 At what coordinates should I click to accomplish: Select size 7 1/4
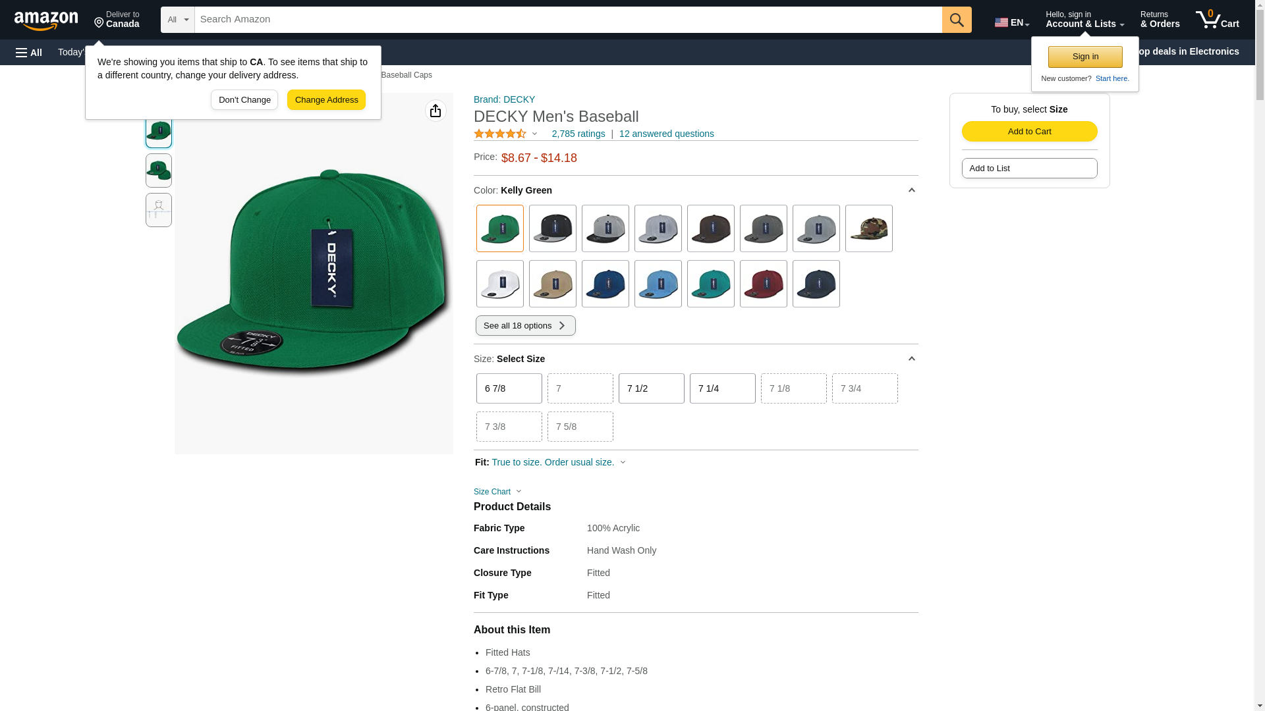pos(722,388)
